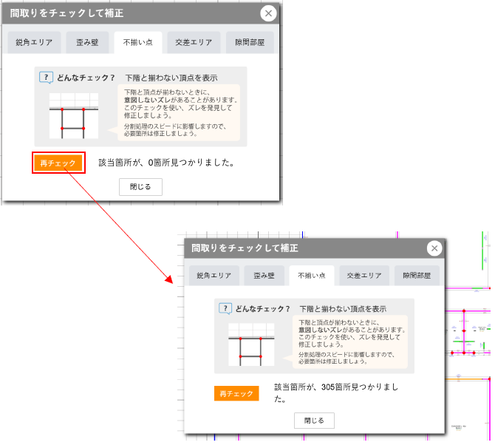Close the lower dialog with X icon
Image resolution: width=495 pixels, height=445 pixels.
434,248
